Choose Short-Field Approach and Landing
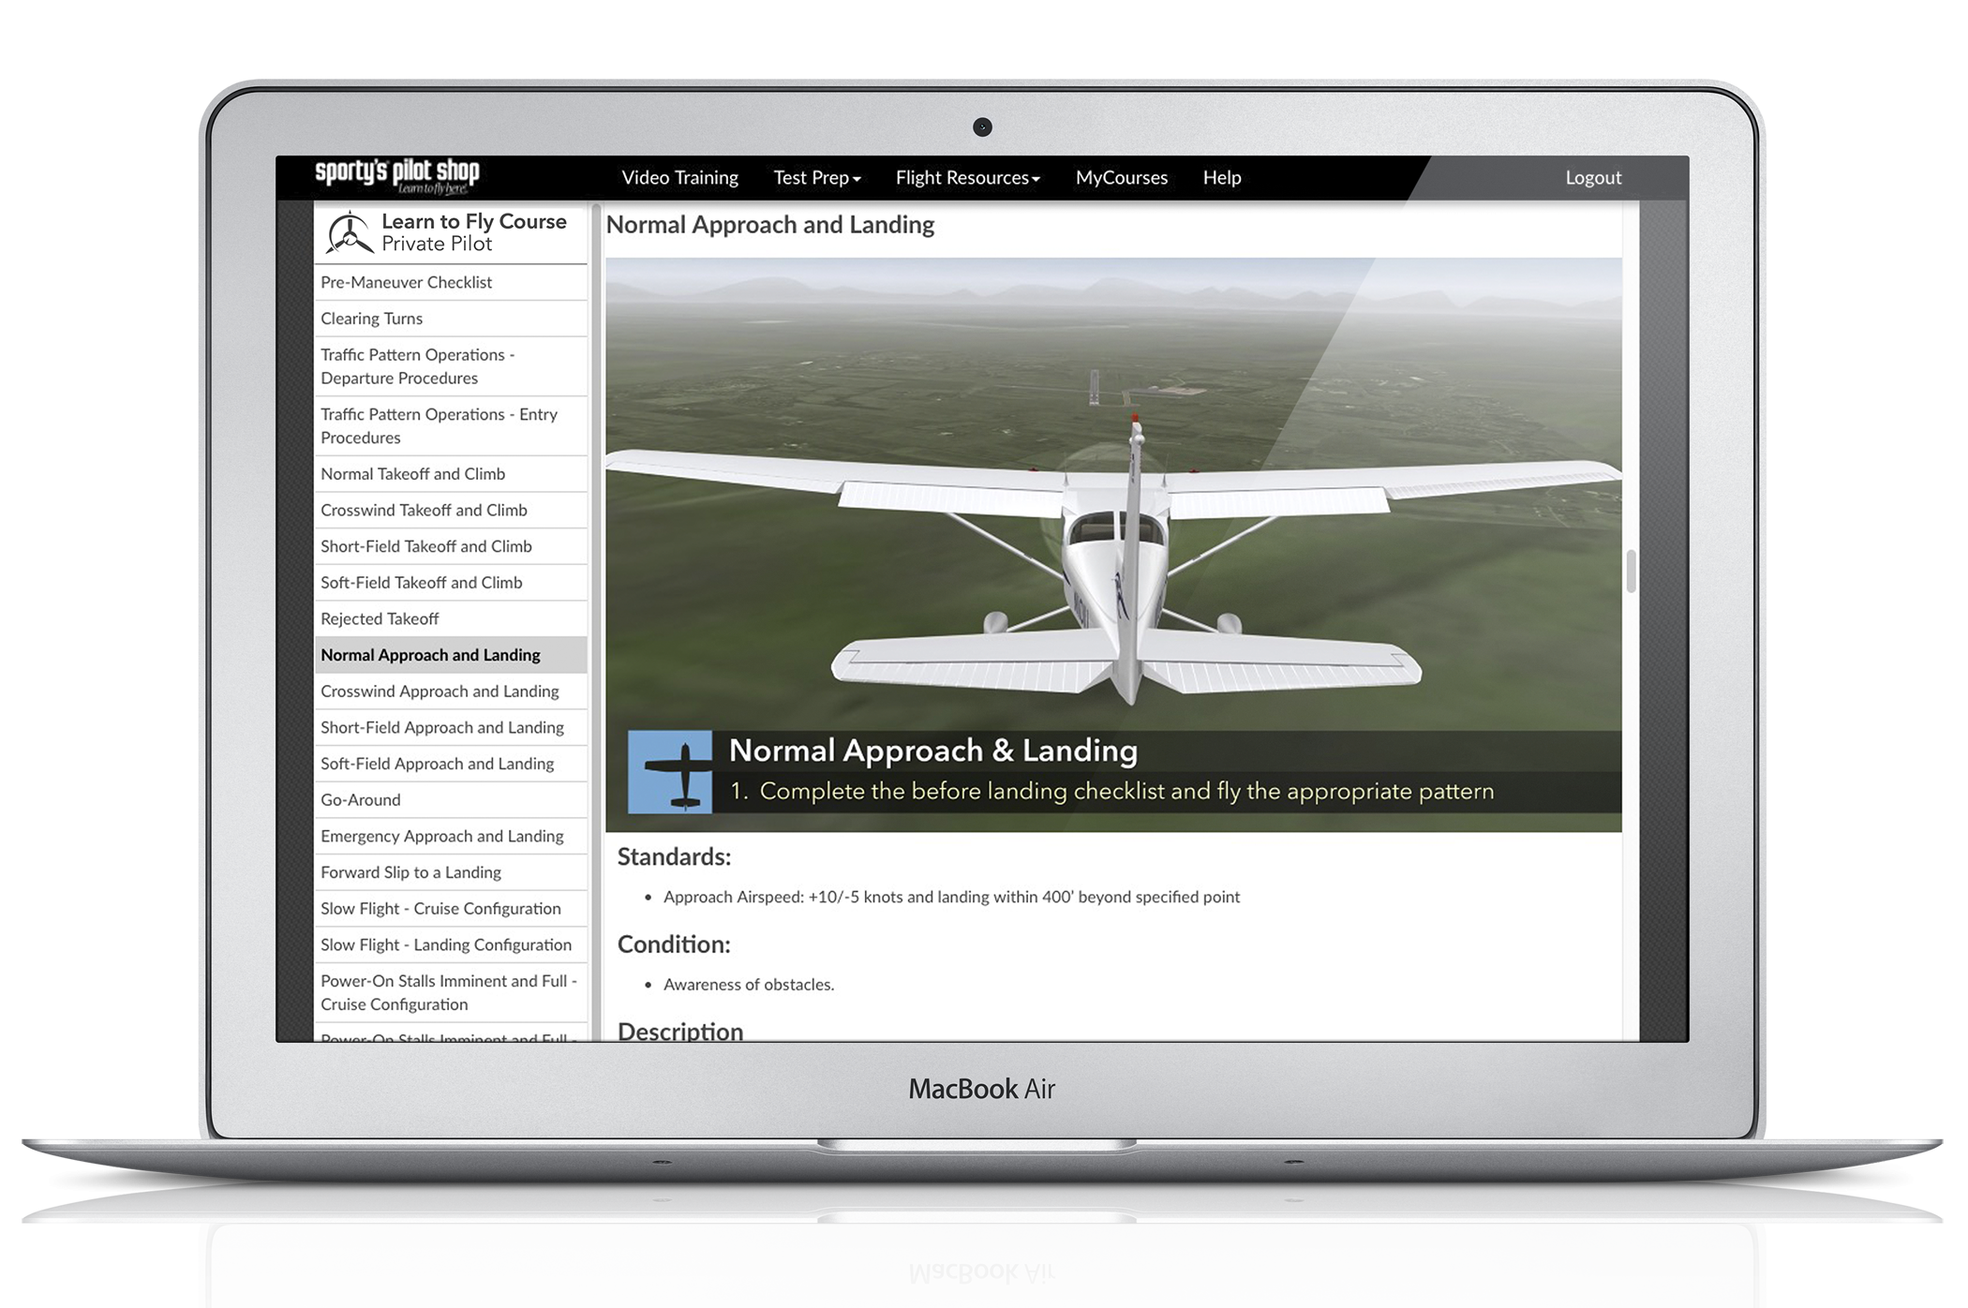This screenshot has width=1968, height=1308. coord(441,727)
